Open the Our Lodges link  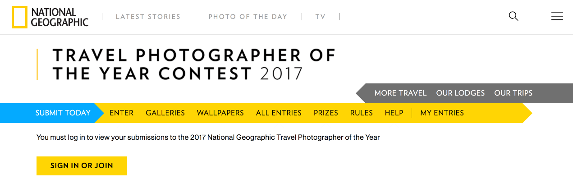tap(460, 93)
